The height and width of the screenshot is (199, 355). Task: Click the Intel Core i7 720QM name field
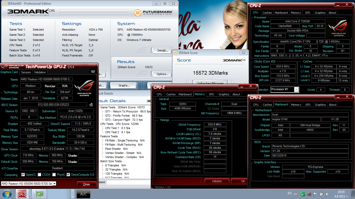click(x=298, y=21)
